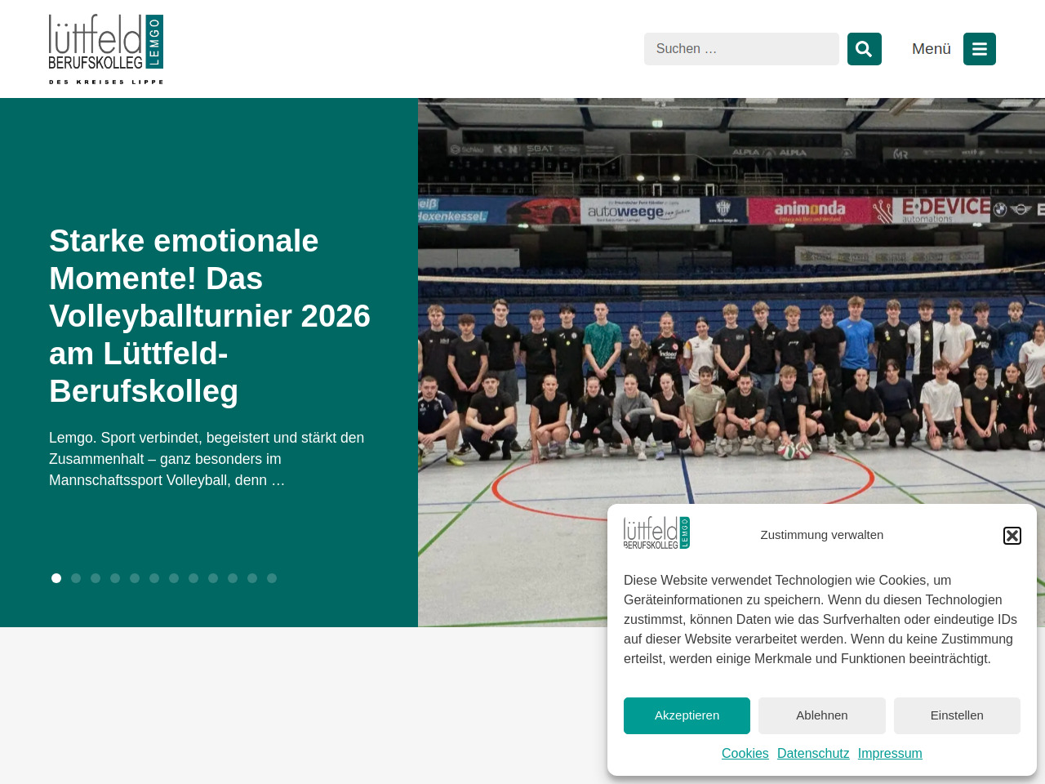The width and height of the screenshot is (1045, 784).
Task: Select the first slider dot
Action: pyautogui.click(x=56, y=578)
